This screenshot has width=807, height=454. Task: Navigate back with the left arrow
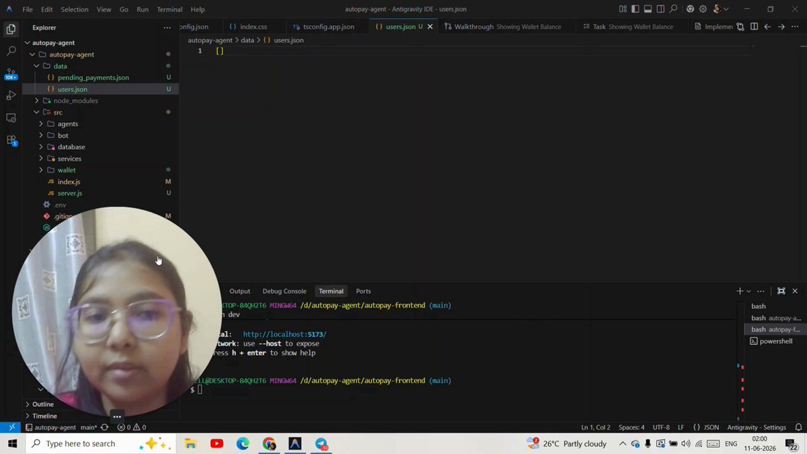tap(767, 27)
